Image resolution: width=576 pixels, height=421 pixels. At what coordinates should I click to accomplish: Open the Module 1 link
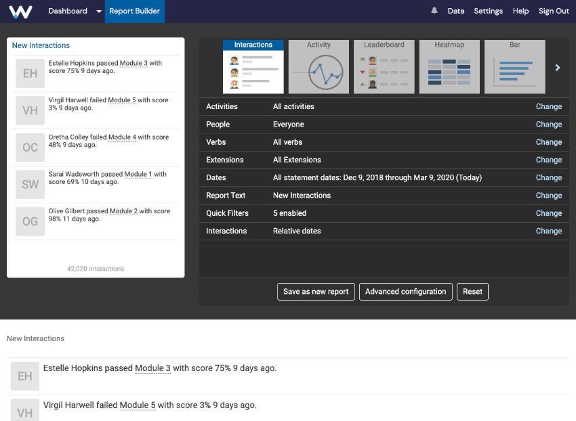coord(138,175)
